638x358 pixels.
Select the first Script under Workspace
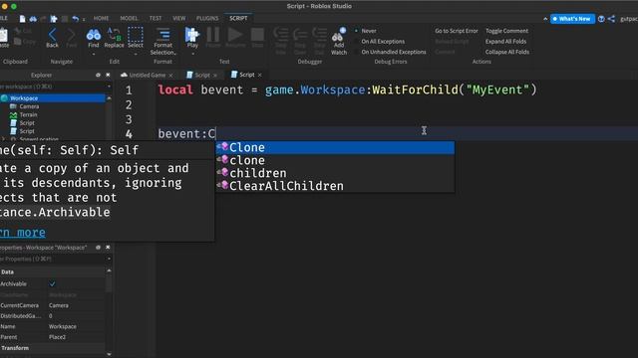[x=27, y=123]
